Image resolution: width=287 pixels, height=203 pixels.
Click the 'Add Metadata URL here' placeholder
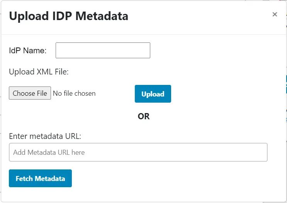point(49,152)
